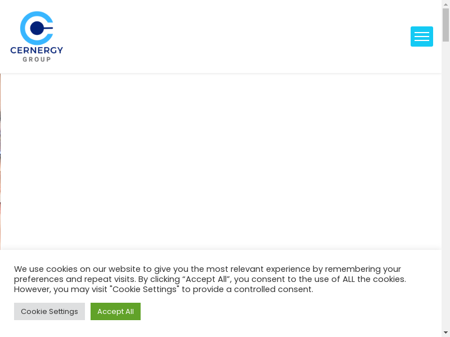Image resolution: width=450 pixels, height=337 pixels.
Task: Click the vertical scrollbar thumb
Action: tap(445, 25)
